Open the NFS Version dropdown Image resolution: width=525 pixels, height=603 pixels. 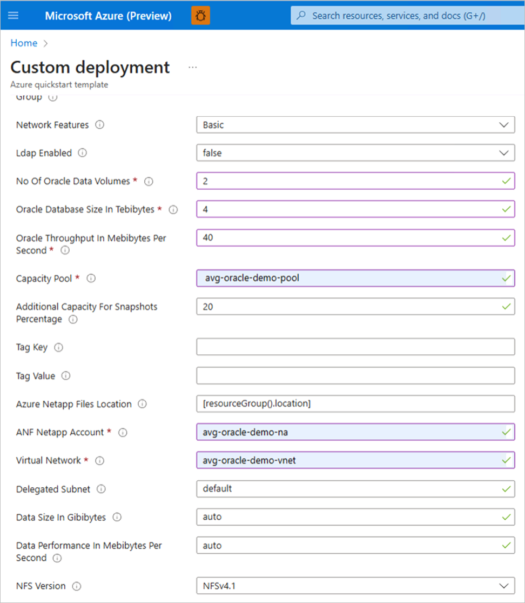point(355,586)
